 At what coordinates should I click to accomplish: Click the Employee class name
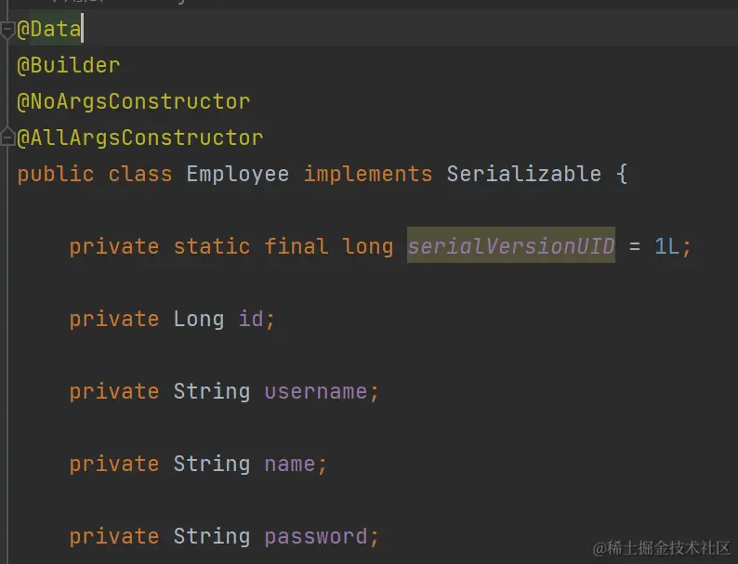click(x=238, y=175)
